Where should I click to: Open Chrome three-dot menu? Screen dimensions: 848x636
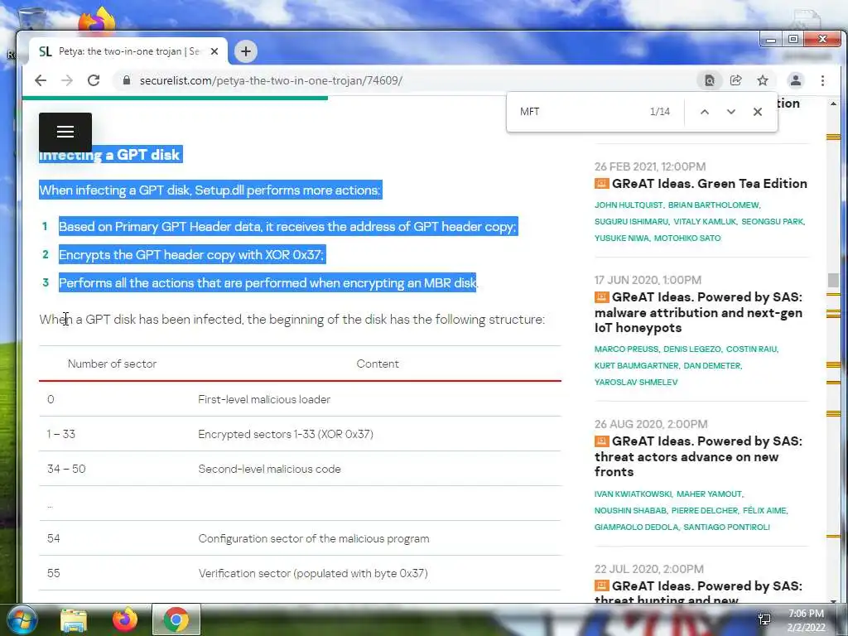(822, 80)
